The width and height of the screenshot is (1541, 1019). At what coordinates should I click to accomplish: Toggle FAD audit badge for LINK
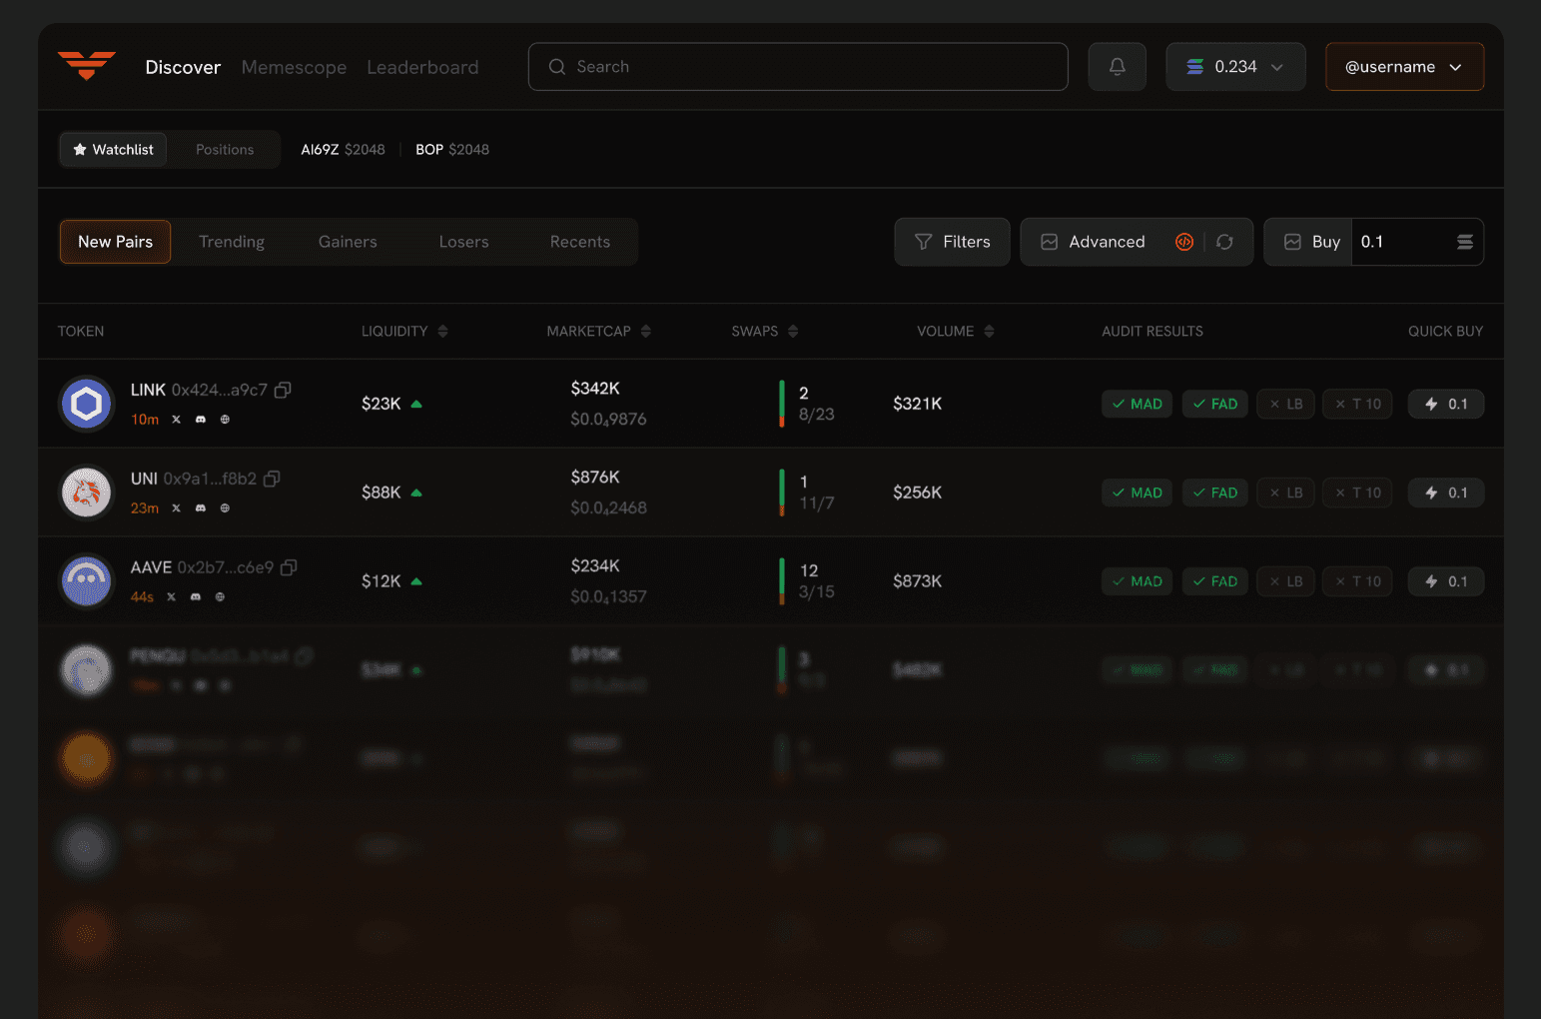click(1214, 404)
